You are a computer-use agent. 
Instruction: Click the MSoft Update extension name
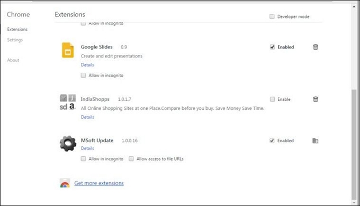click(97, 141)
